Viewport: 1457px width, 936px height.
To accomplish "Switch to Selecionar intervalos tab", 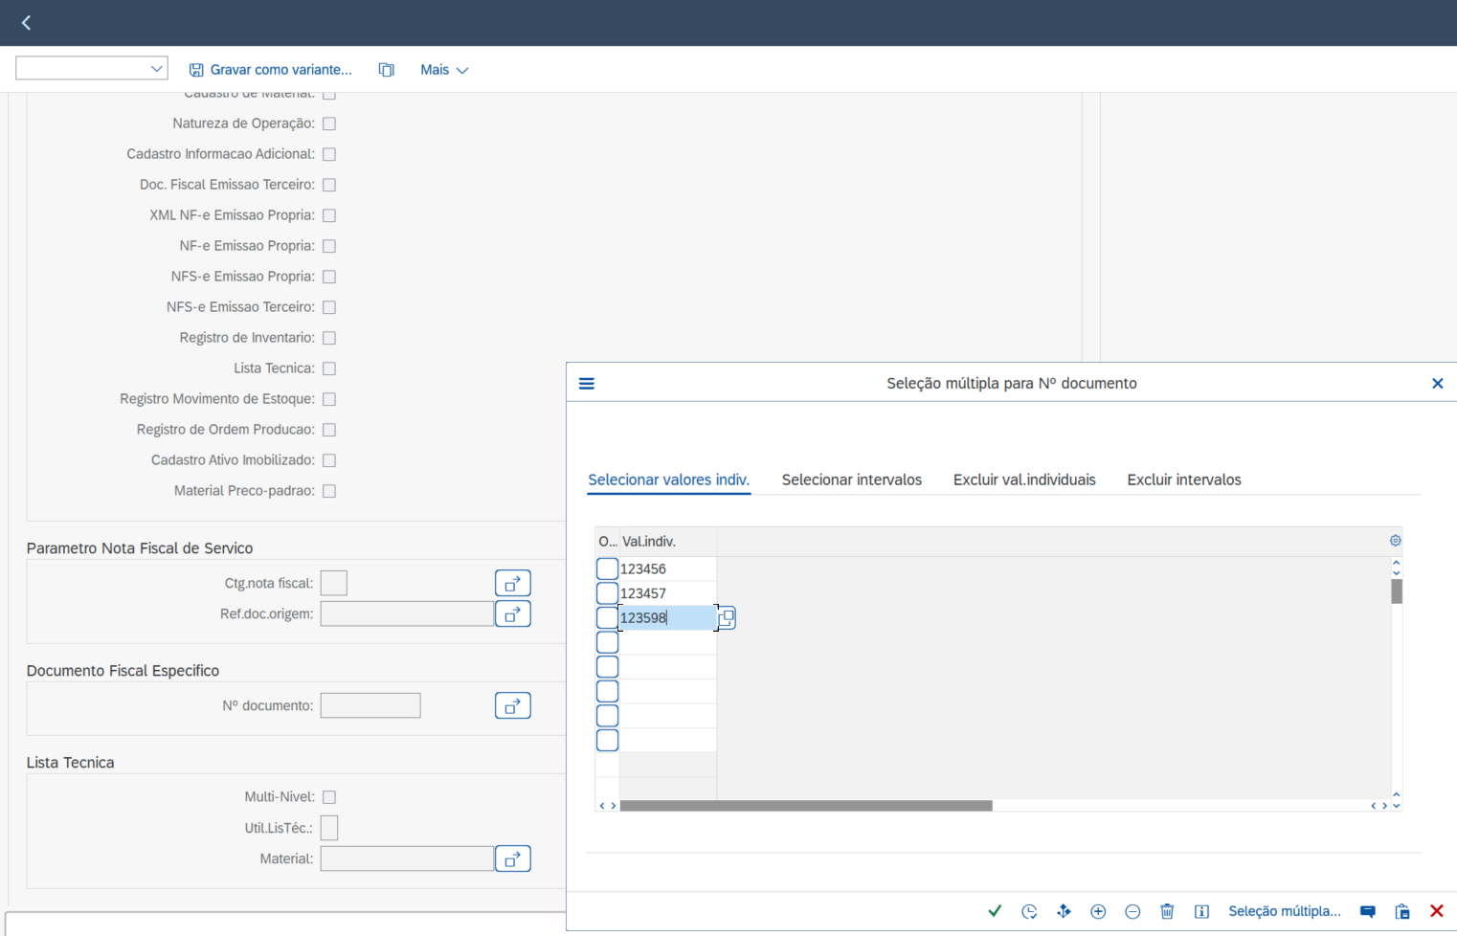I will 851,479.
